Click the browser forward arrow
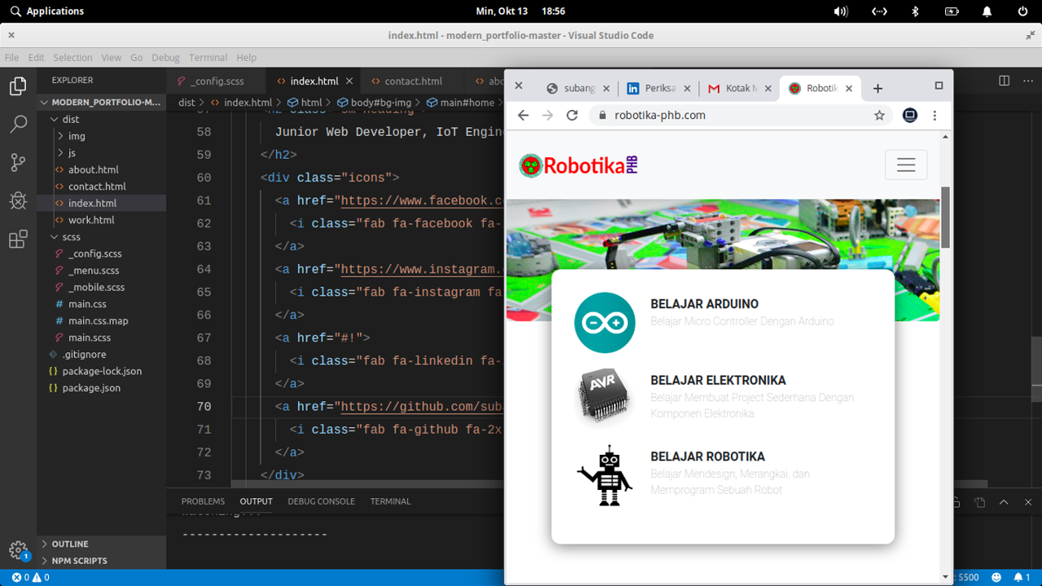The width and height of the screenshot is (1042, 586). 548,116
